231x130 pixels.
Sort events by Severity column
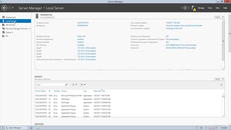57,91
